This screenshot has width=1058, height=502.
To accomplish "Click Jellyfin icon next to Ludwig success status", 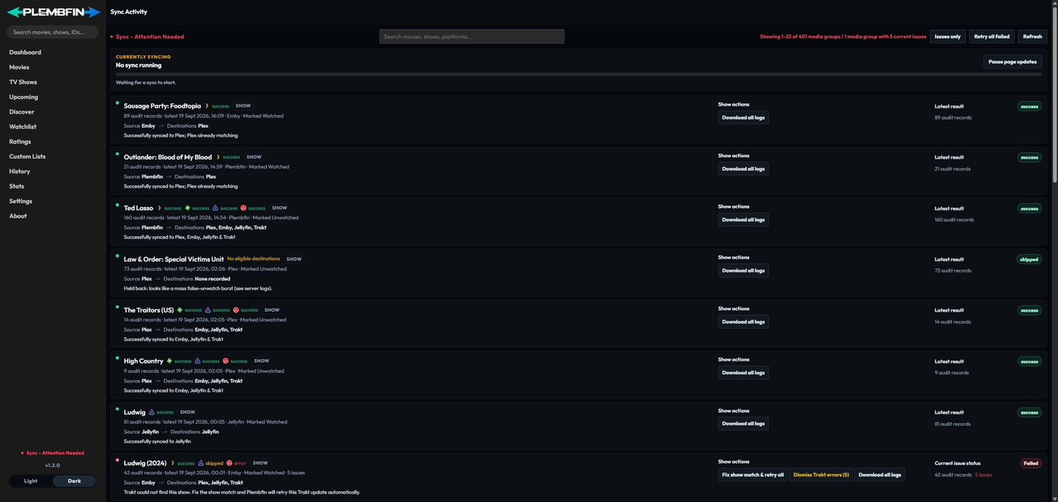I will 152,412.
